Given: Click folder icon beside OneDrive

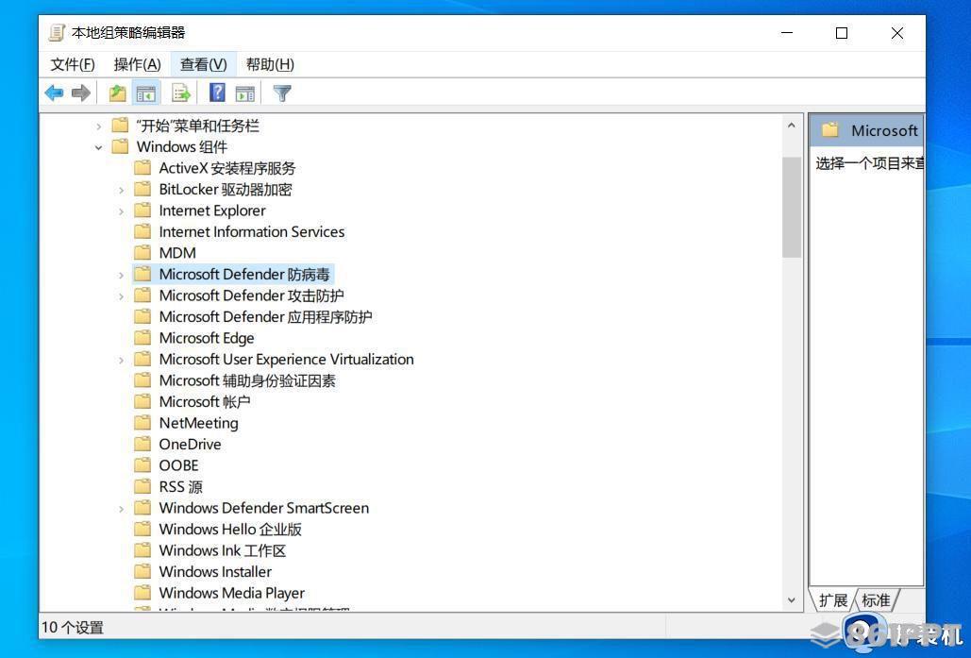Looking at the screenshot, I should [143, 444].
